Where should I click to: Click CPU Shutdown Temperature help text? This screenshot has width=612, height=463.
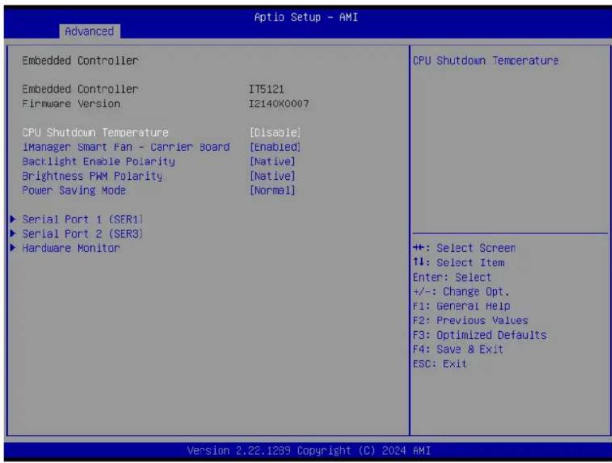click(x=485, y=61)
